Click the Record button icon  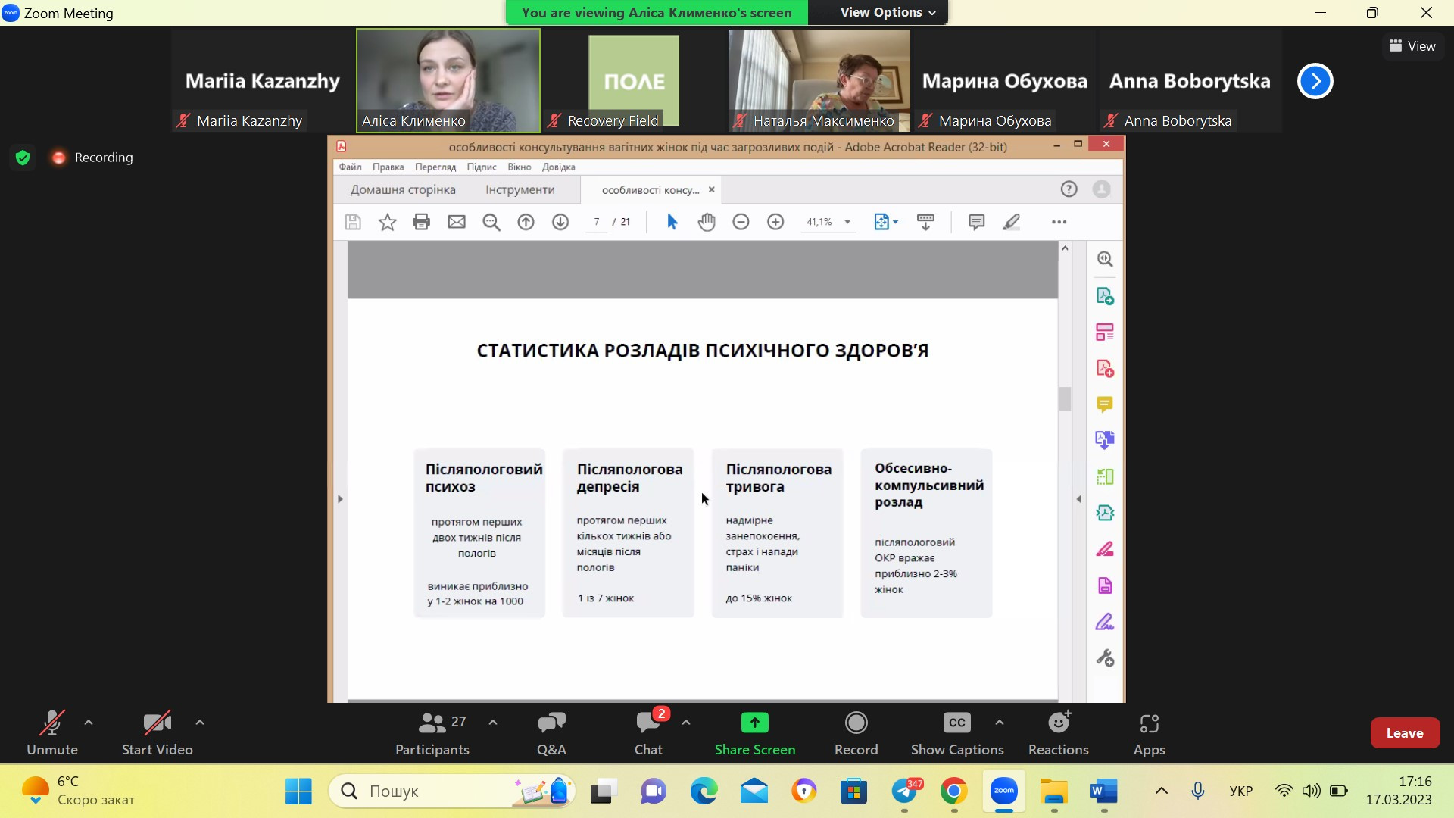(856, 724)
